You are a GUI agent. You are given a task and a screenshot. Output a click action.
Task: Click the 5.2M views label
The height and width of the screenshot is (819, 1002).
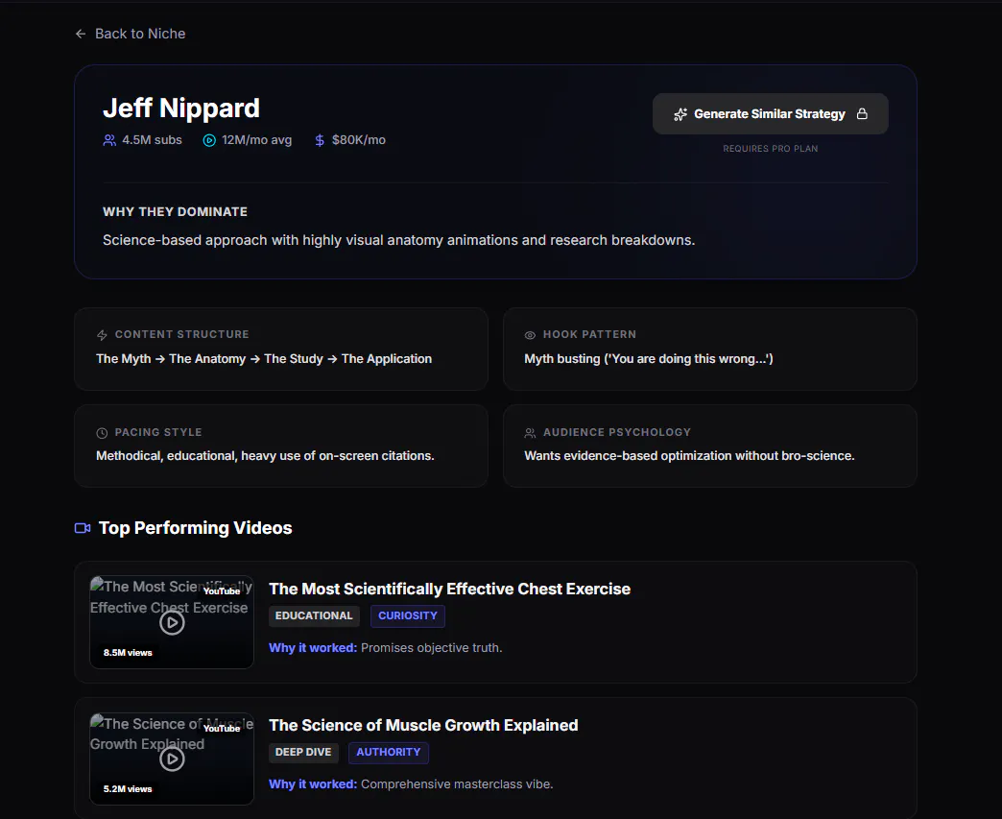click(x=128, y=789)
